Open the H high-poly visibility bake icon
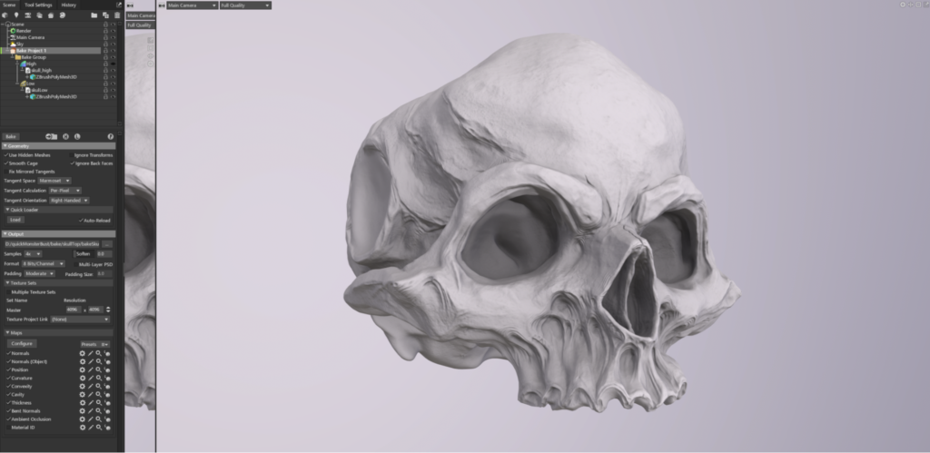The width and height of the screenshot is (930, 453). coord(65,136)
